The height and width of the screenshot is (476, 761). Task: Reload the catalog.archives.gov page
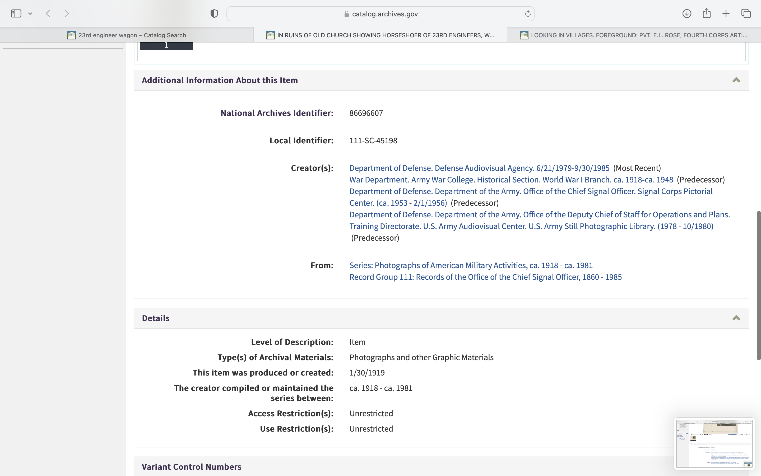(528, 13)
